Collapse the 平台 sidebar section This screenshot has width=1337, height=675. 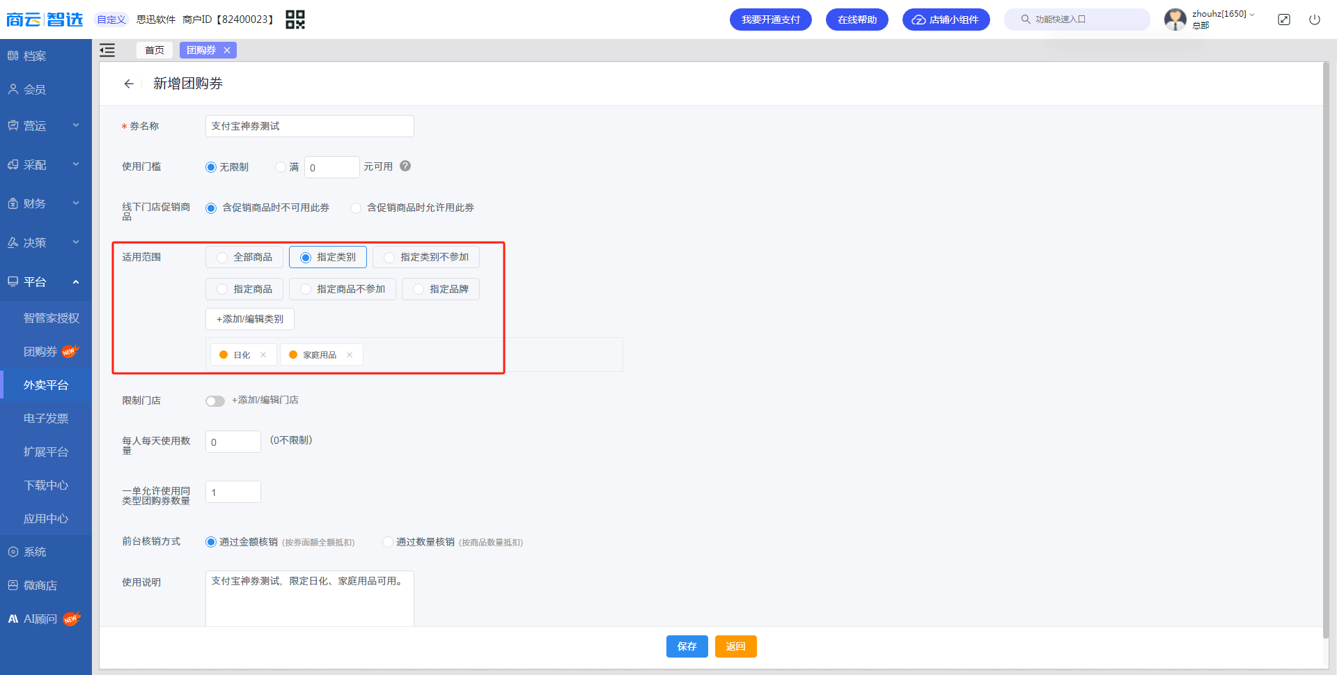click(46, 281)
